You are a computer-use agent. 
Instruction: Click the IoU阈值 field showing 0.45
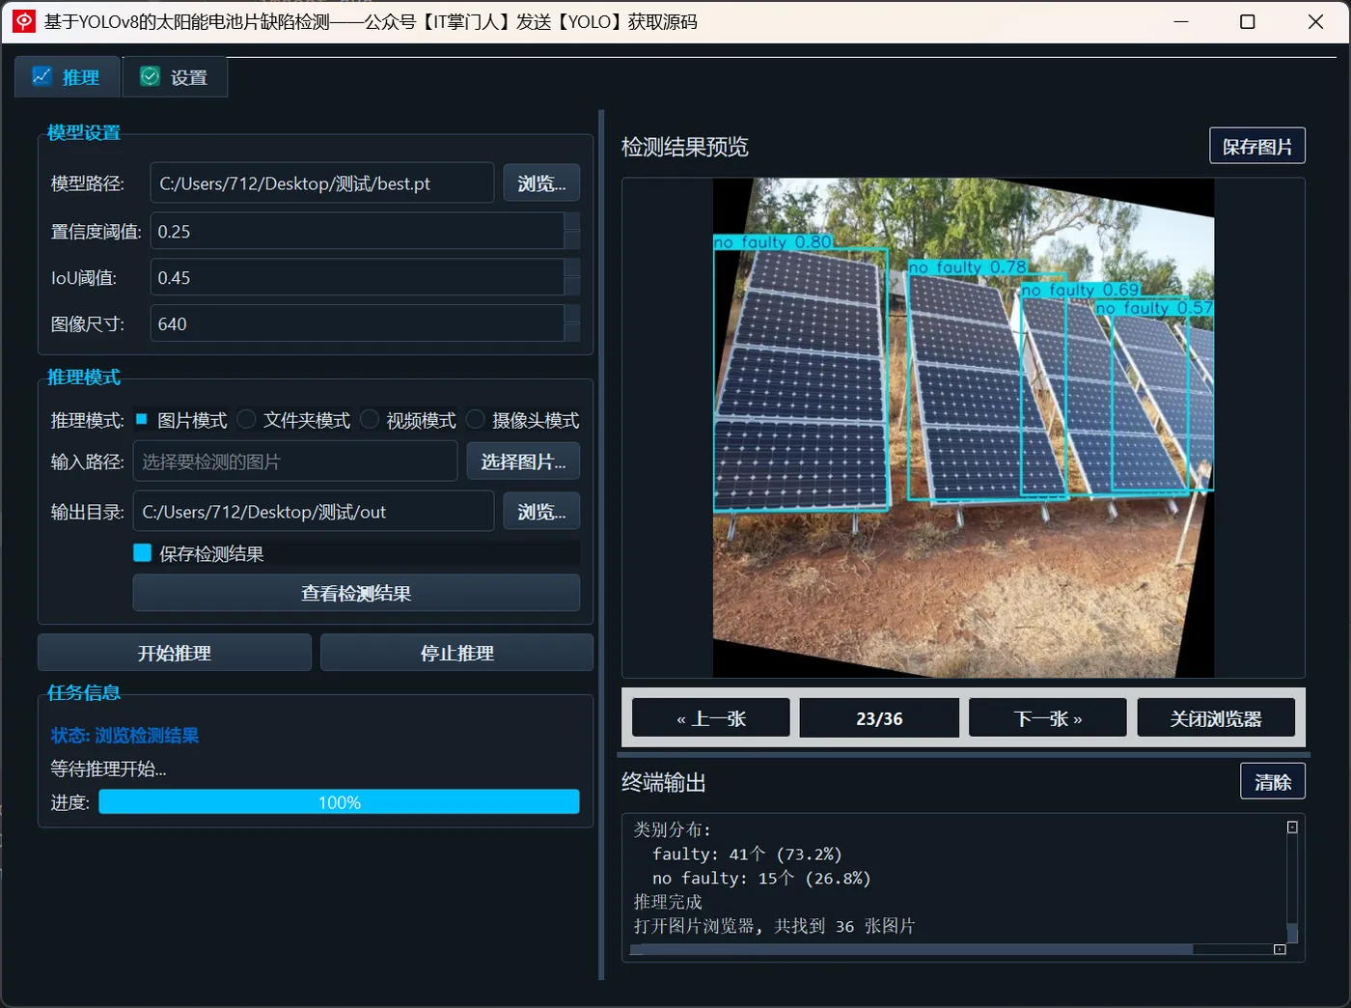point(357,278)
